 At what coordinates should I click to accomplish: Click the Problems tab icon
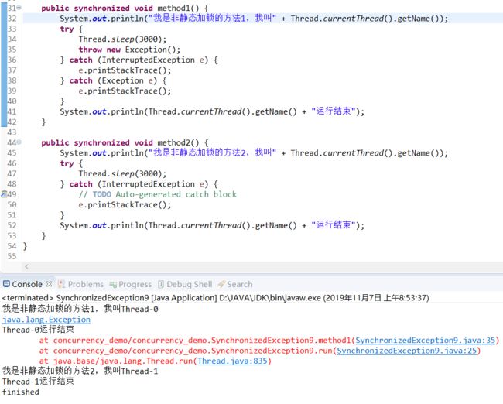pyautogui.click(x=62, y=284)
